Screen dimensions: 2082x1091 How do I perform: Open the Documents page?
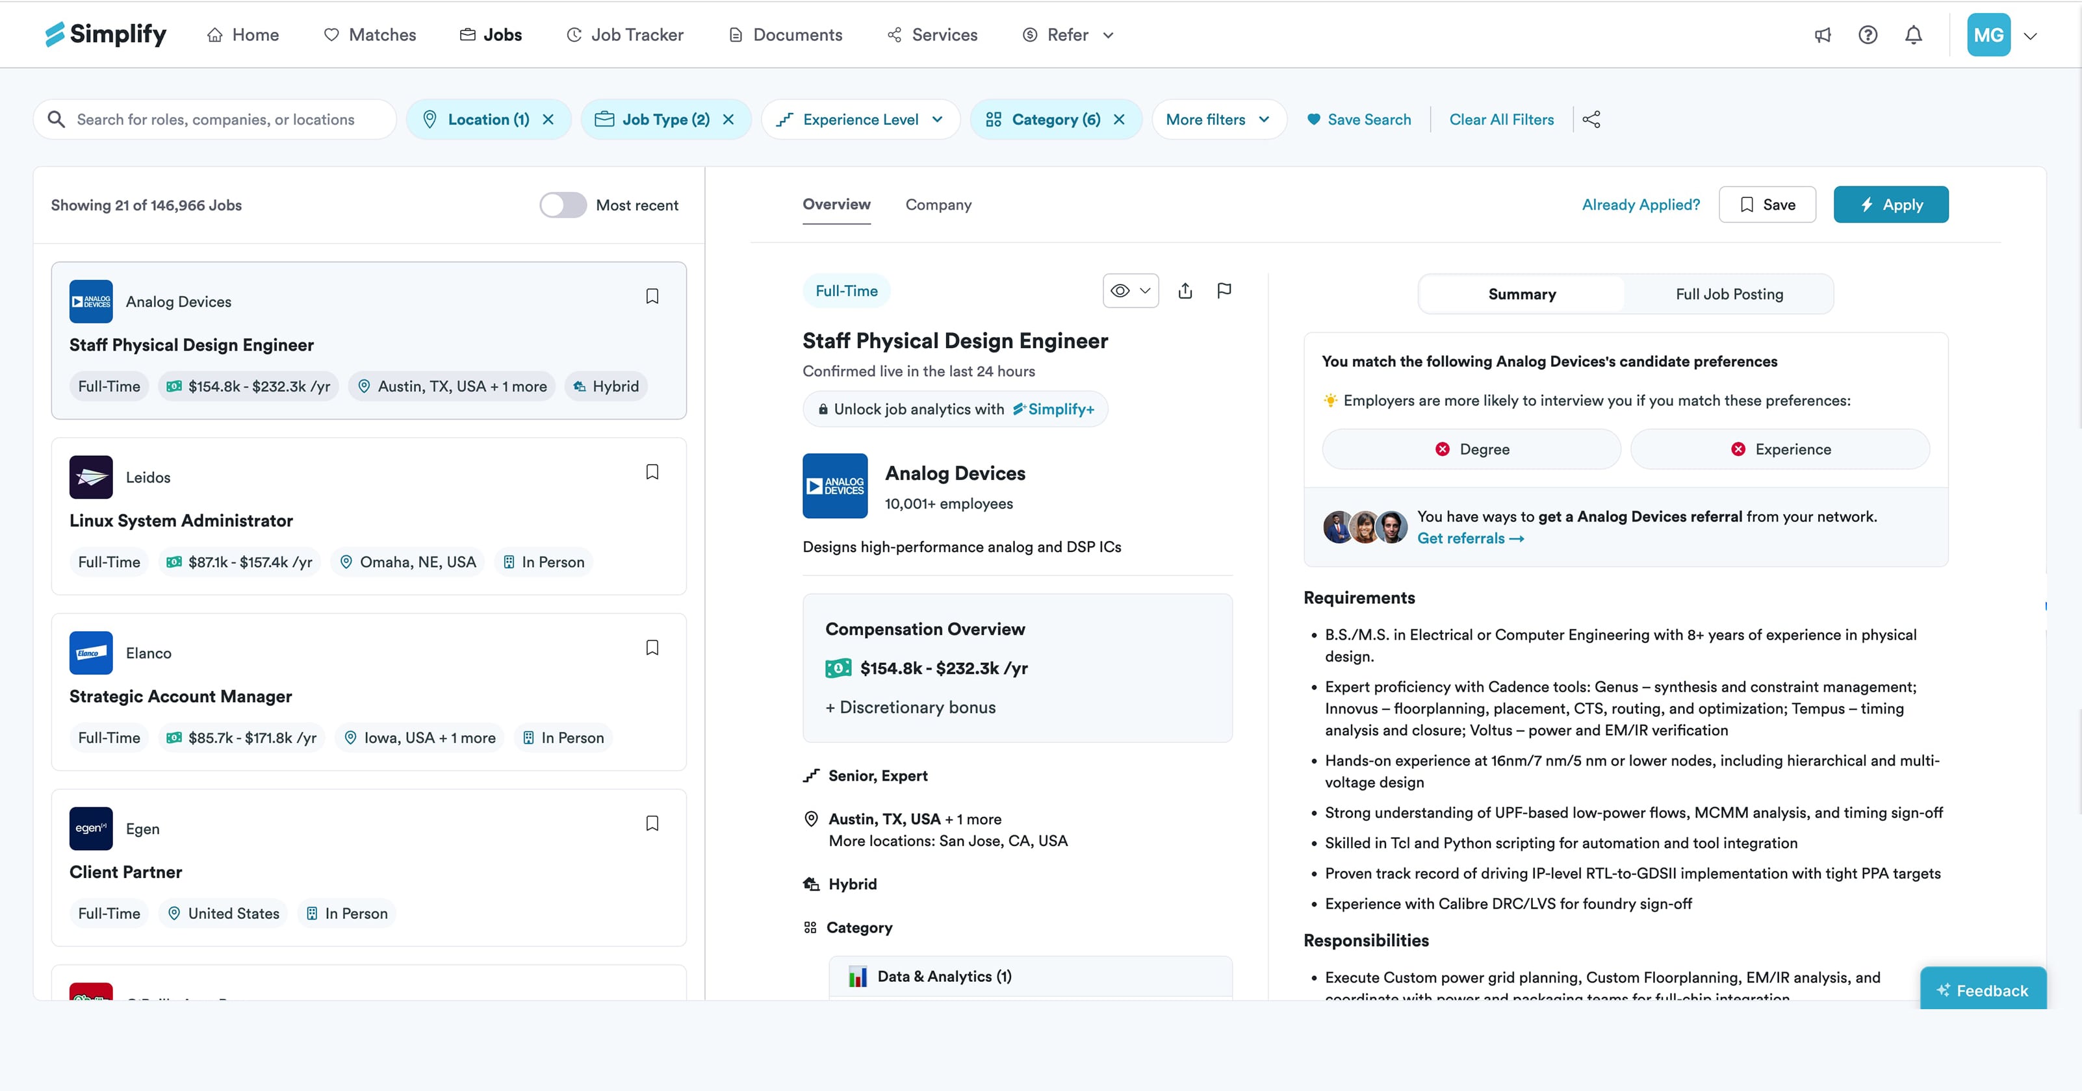786,34
